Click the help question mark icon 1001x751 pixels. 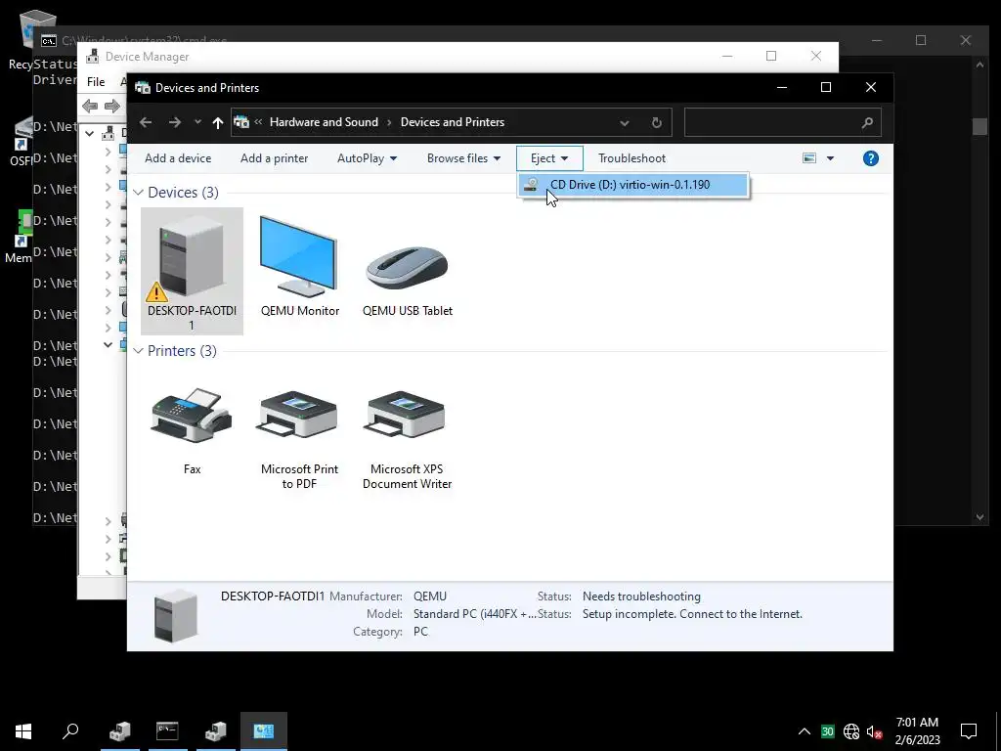pos(871,158)
